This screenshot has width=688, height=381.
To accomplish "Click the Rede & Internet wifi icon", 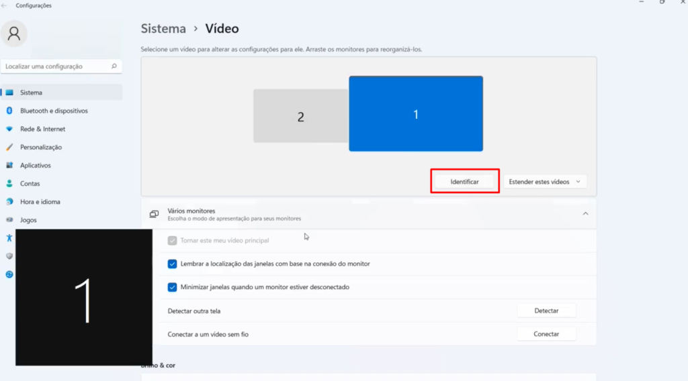I will pos(9,129).
